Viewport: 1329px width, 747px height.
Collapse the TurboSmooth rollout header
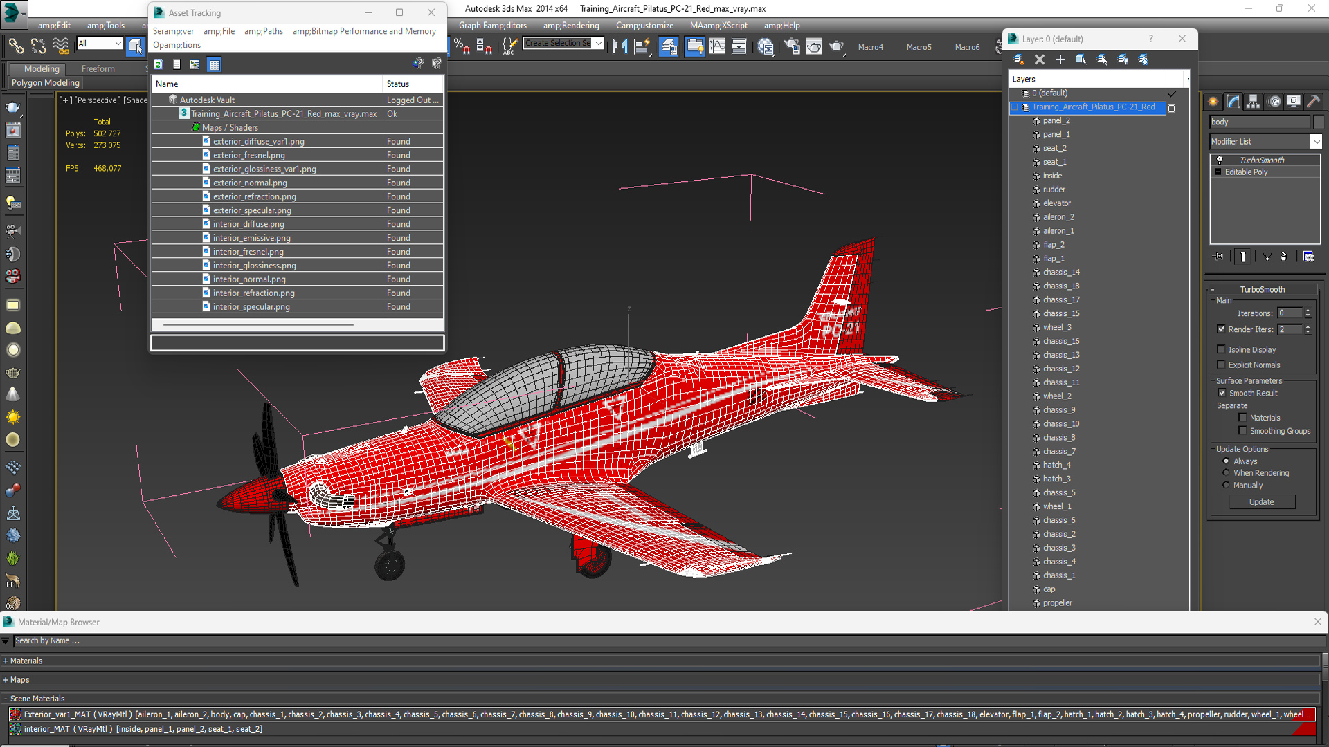tap(1262, 289)
